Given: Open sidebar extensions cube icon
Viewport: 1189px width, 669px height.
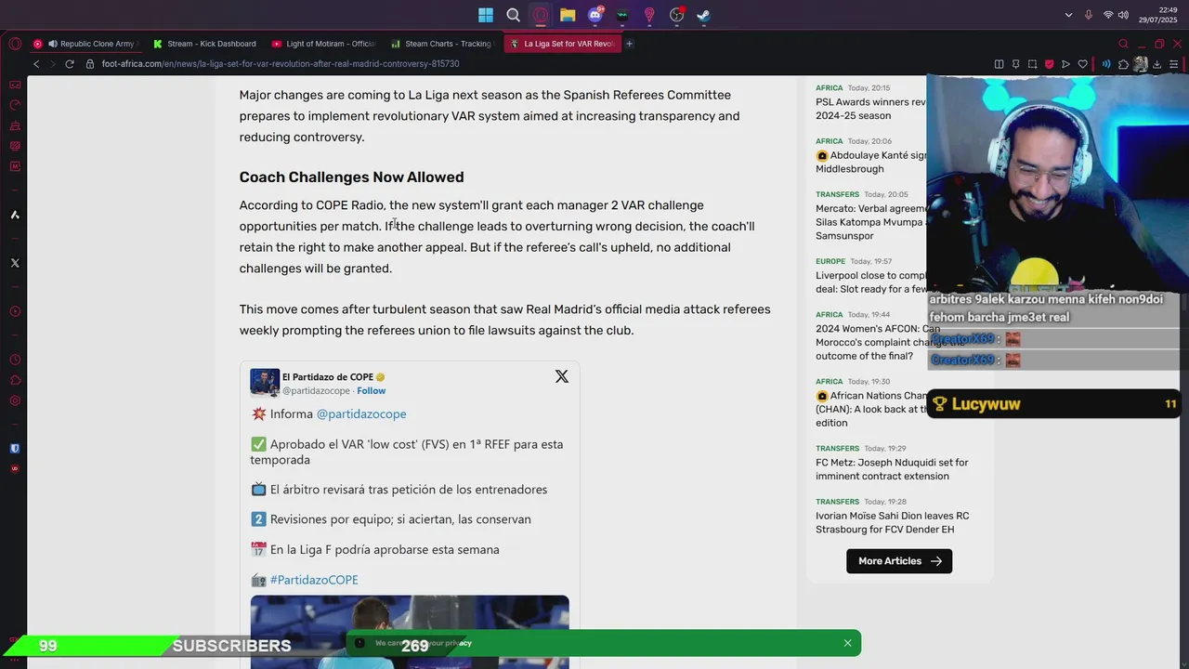Looking at the screenshot, I should click(15, 380).
